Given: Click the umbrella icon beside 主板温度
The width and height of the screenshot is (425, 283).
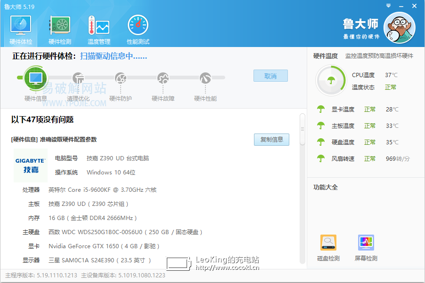Looking at the screenshot, I should (x=321, y=126).
